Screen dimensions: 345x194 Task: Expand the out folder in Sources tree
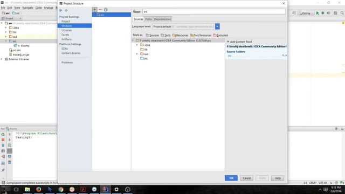[137, 54]
